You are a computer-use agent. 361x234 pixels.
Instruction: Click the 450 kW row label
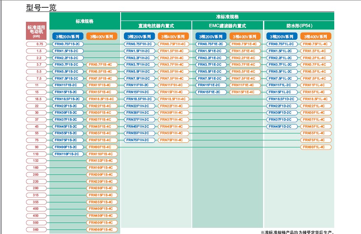click(36, 216)
